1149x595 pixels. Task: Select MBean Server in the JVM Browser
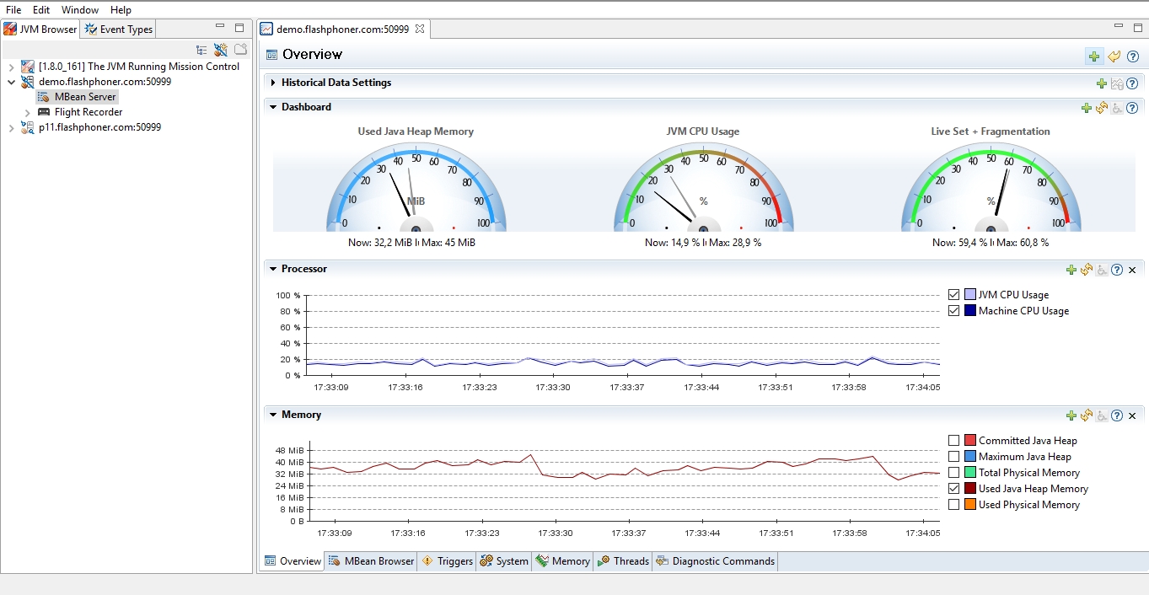pyautogui.click(x=84, y=97)
